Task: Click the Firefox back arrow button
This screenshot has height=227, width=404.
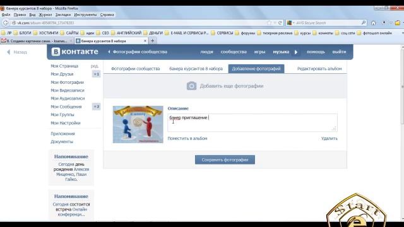Action: pos(6,23)
